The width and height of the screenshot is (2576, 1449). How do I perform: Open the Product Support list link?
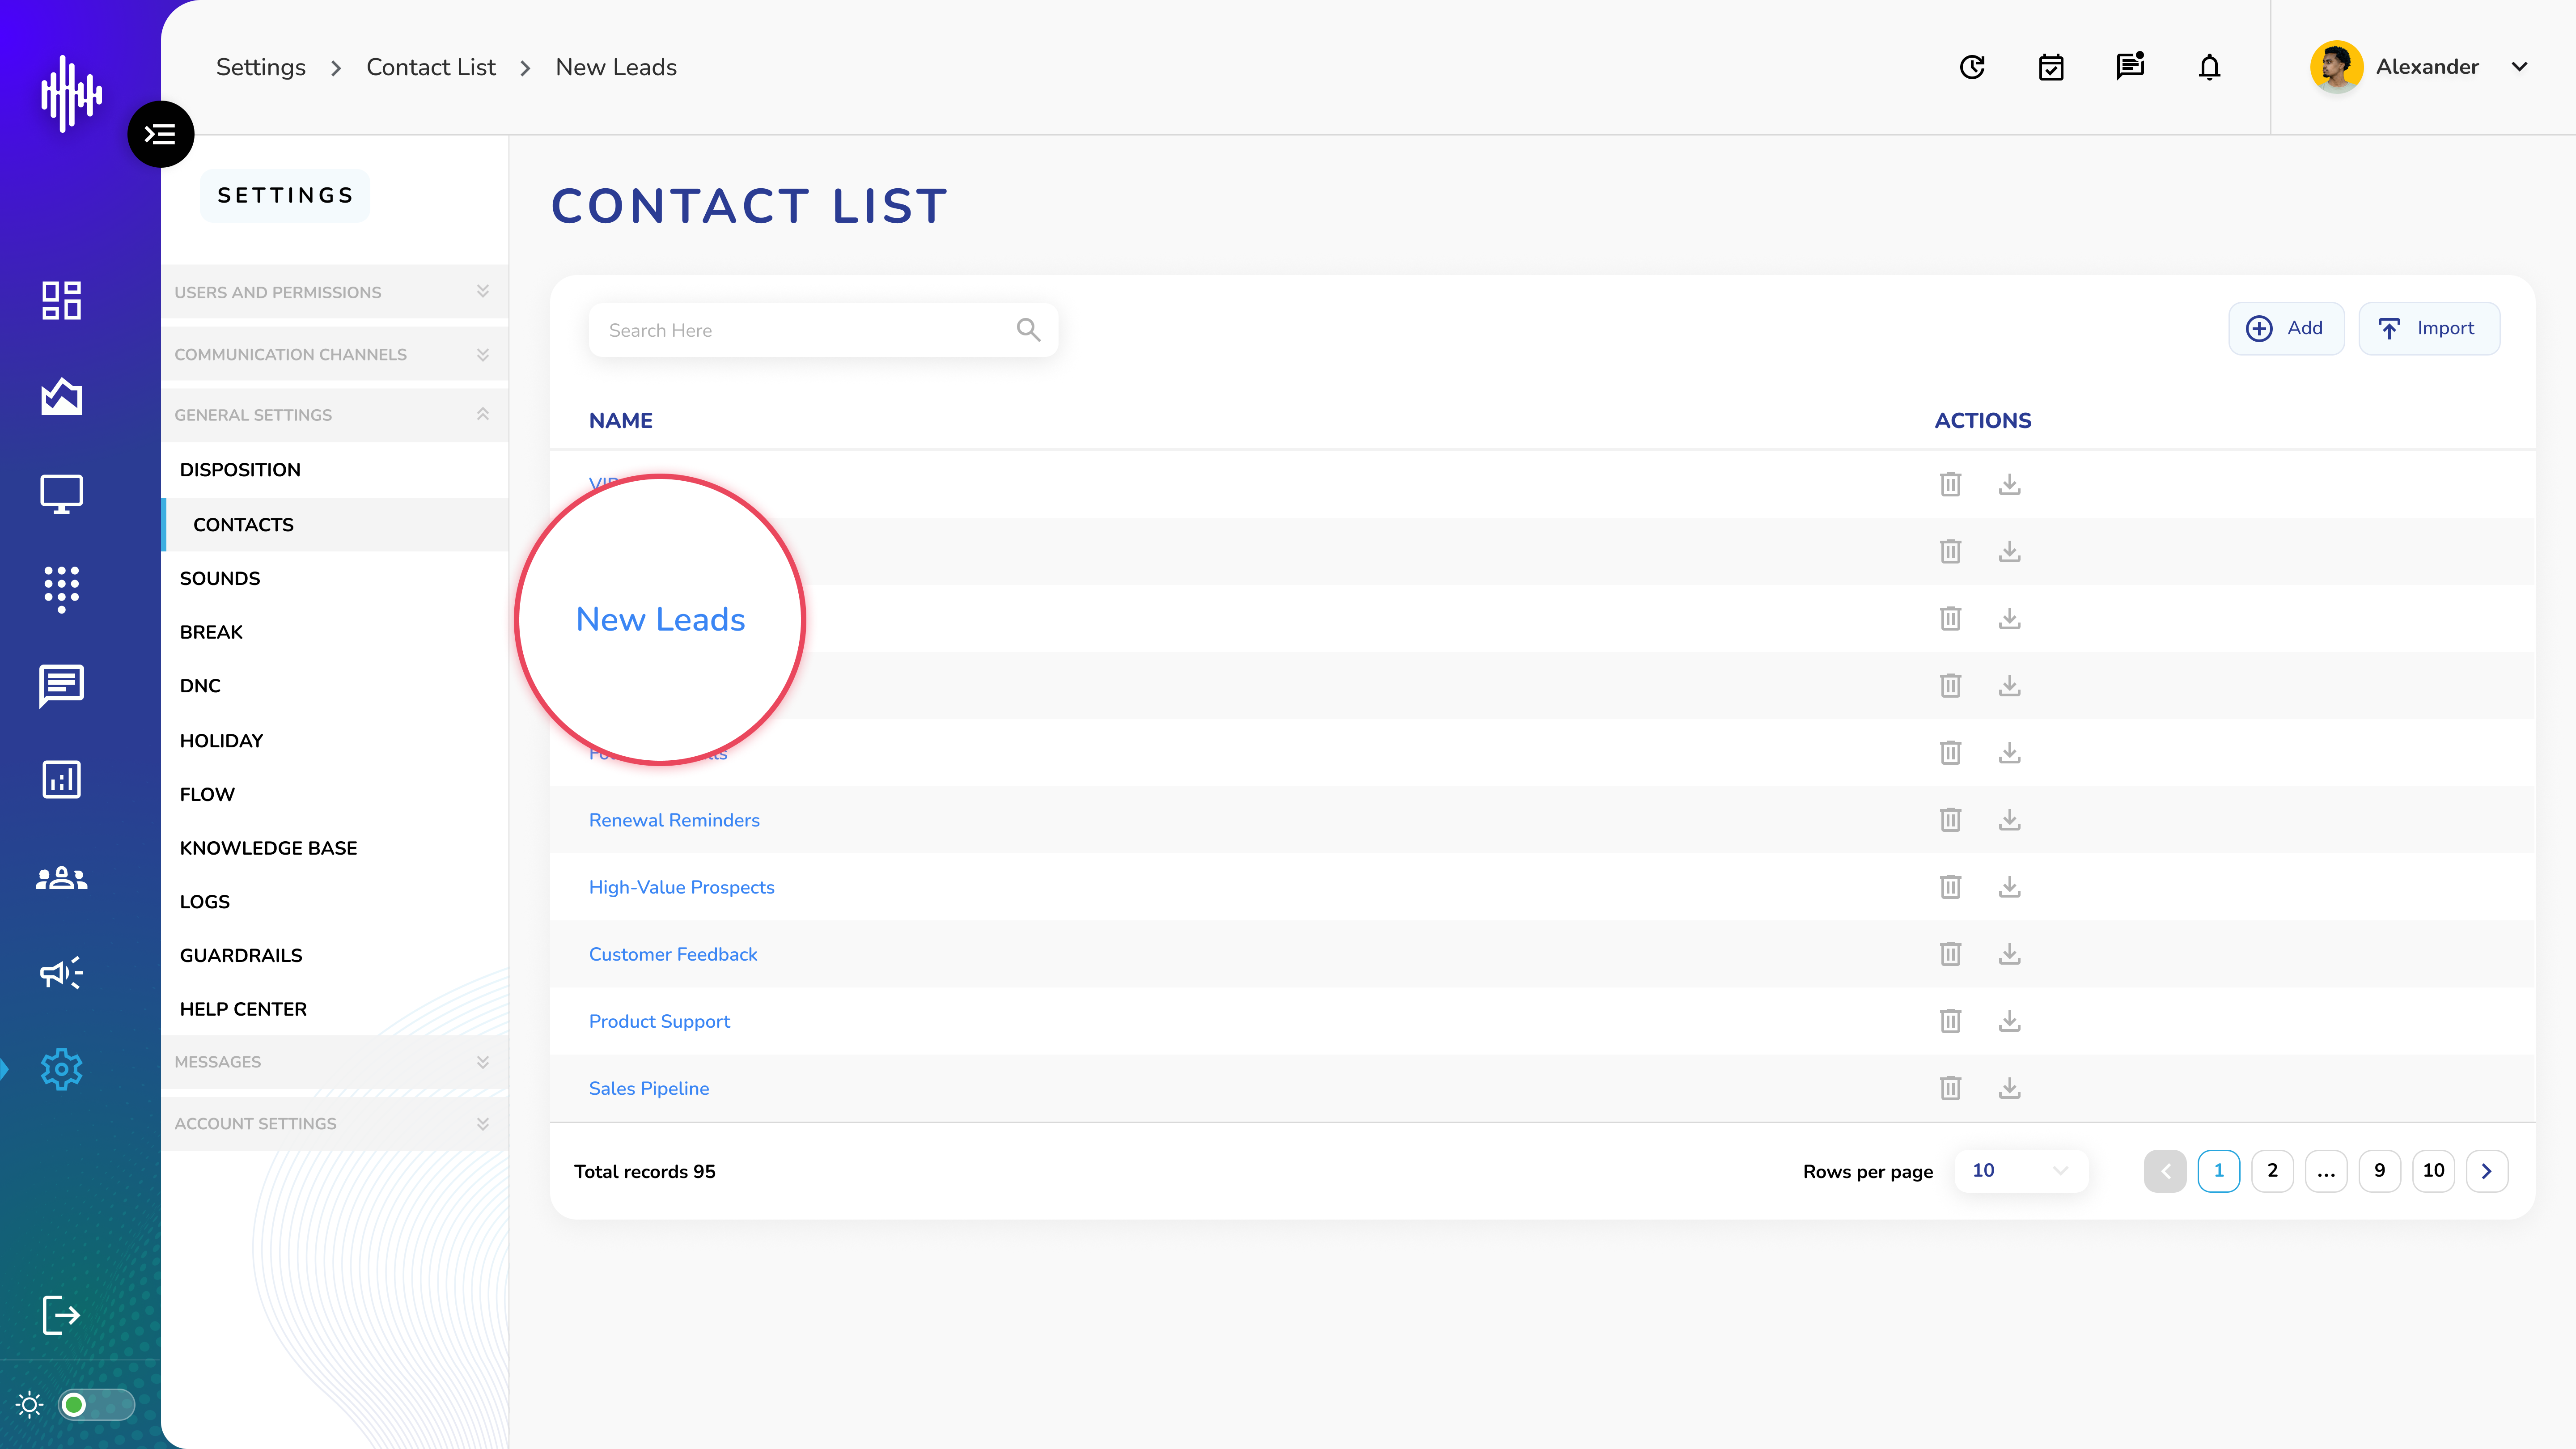[659, 1021]
